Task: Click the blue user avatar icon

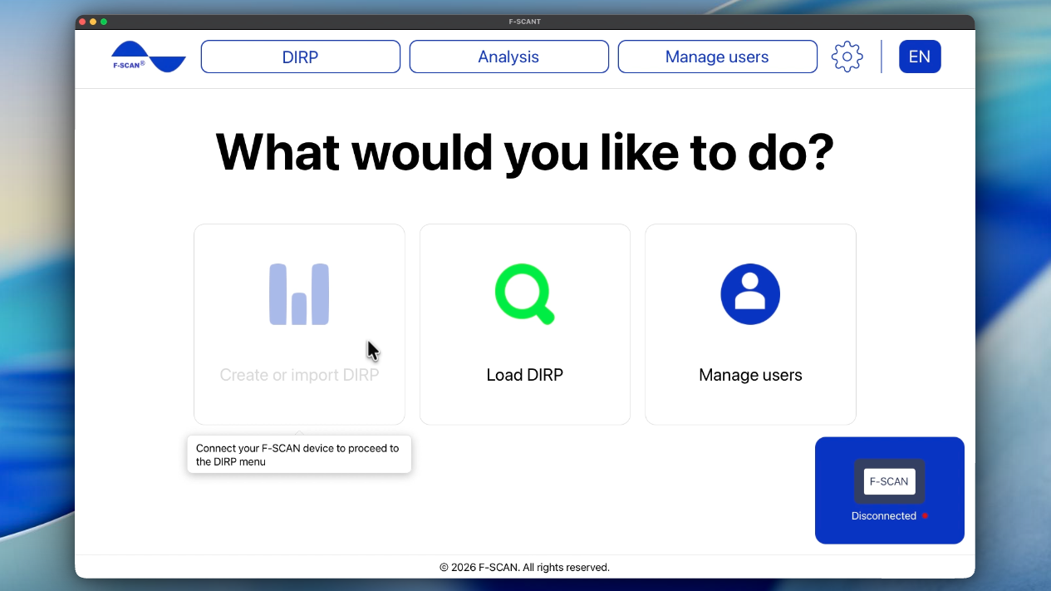Action: point(750,294)
